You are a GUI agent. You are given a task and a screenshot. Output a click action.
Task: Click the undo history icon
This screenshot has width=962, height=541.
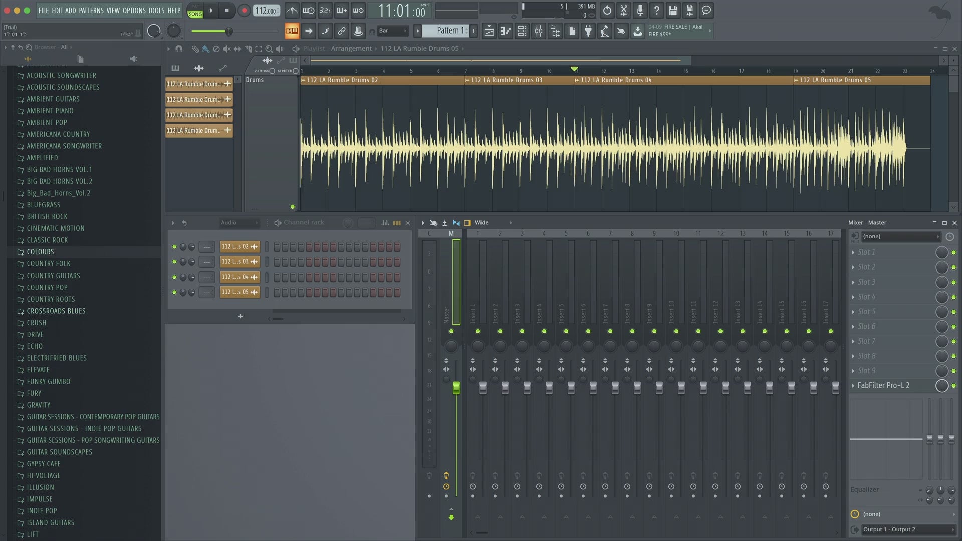[x=607, y=10]
